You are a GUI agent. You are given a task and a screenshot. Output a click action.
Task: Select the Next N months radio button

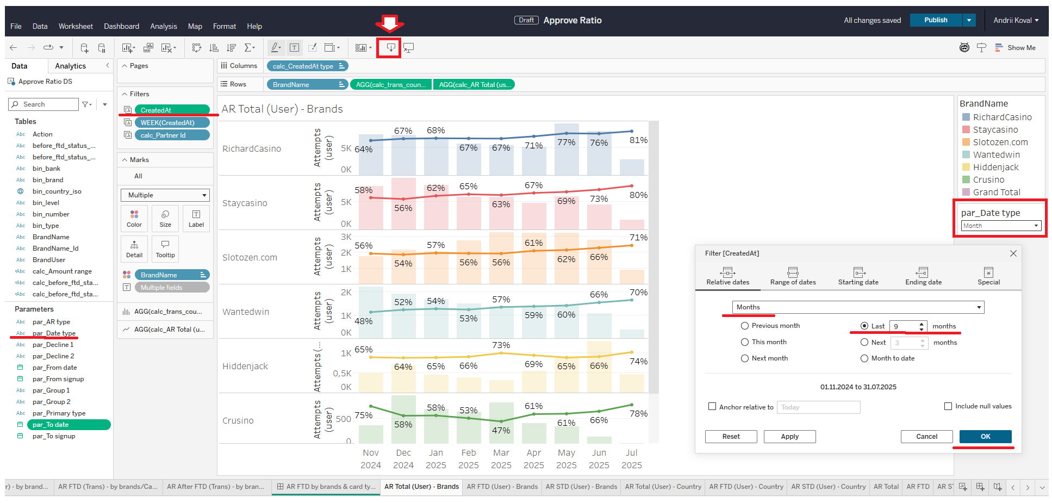click(x=864, y=342)
